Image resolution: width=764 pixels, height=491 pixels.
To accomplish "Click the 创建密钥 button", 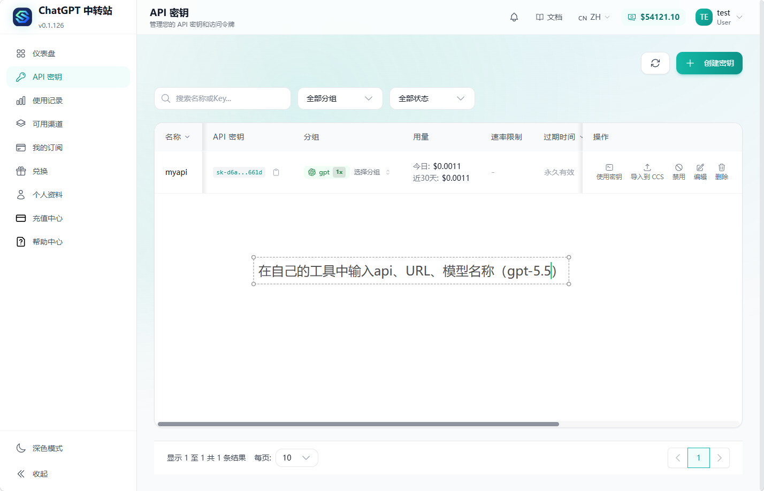I will [x=709, y=63].
